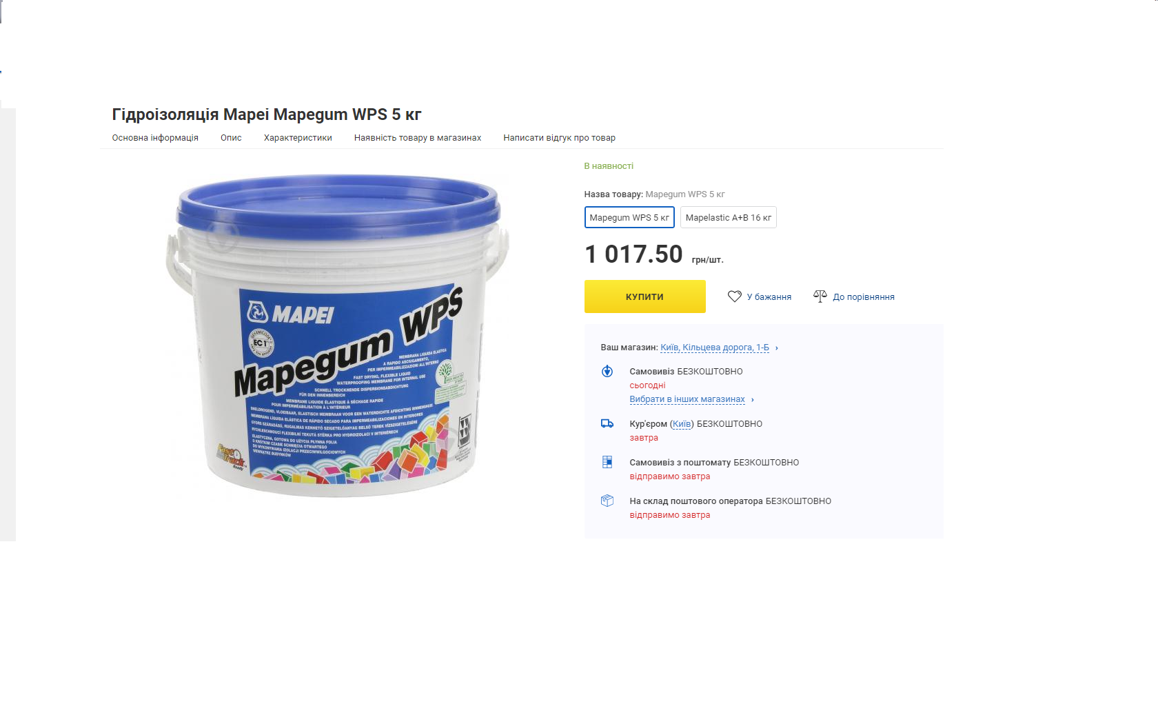1158x724 pixels.
Task: Select the Mapegum WPS 5 кг variant
Action: (629, 217)
